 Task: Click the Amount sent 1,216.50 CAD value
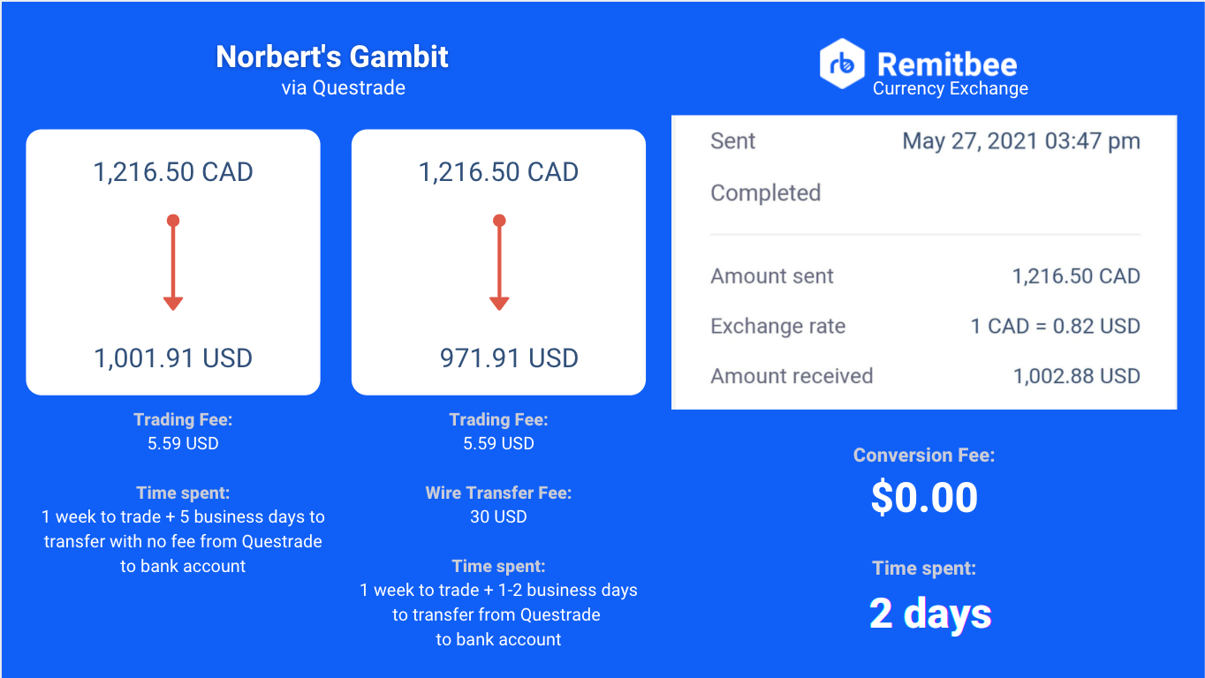[1076, 276]
